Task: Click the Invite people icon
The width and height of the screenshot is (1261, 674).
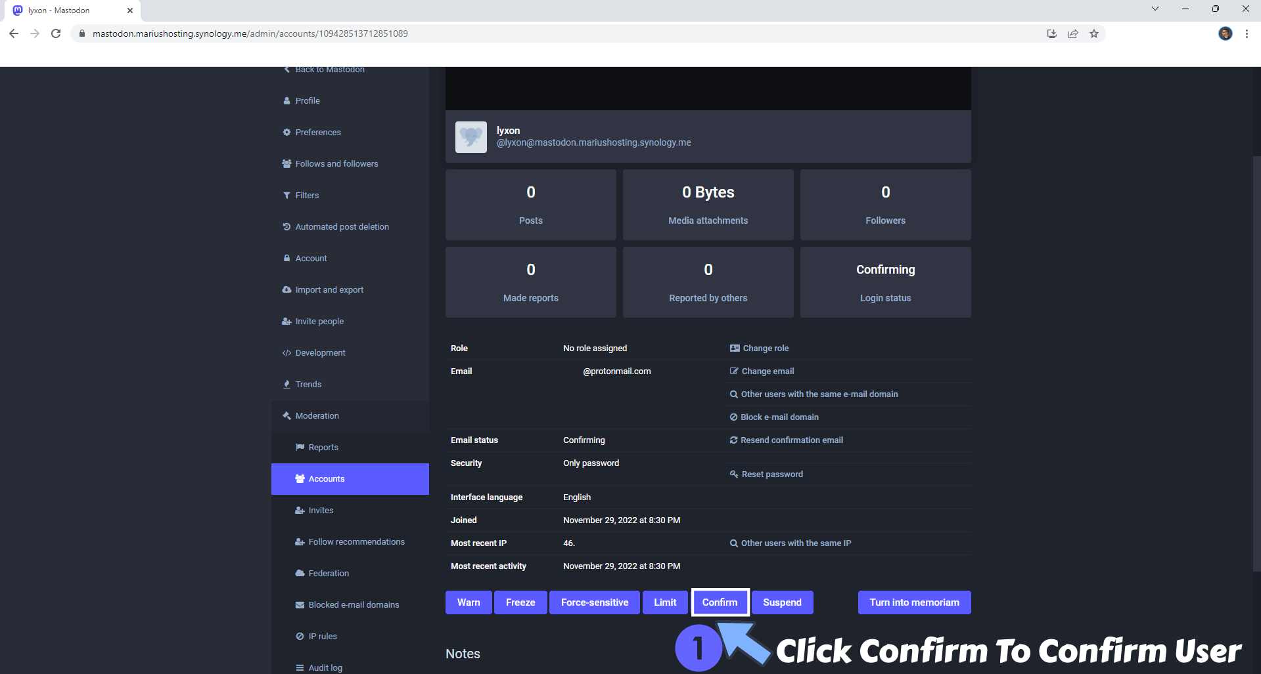Action: click(287, 322)
